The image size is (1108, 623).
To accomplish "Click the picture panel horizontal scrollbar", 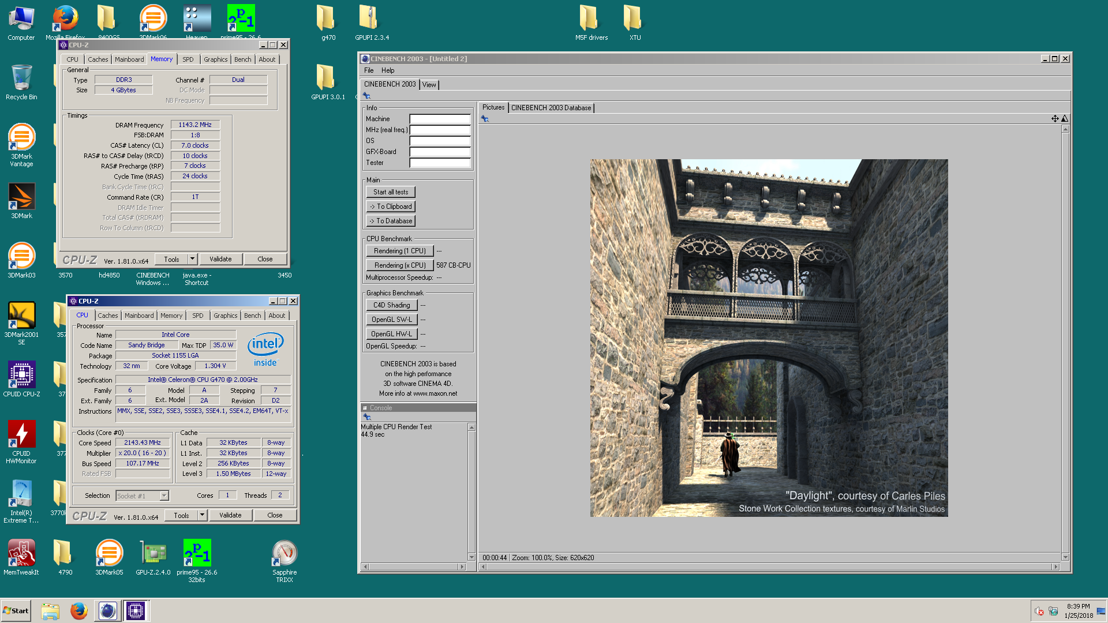I will [770, 566].
